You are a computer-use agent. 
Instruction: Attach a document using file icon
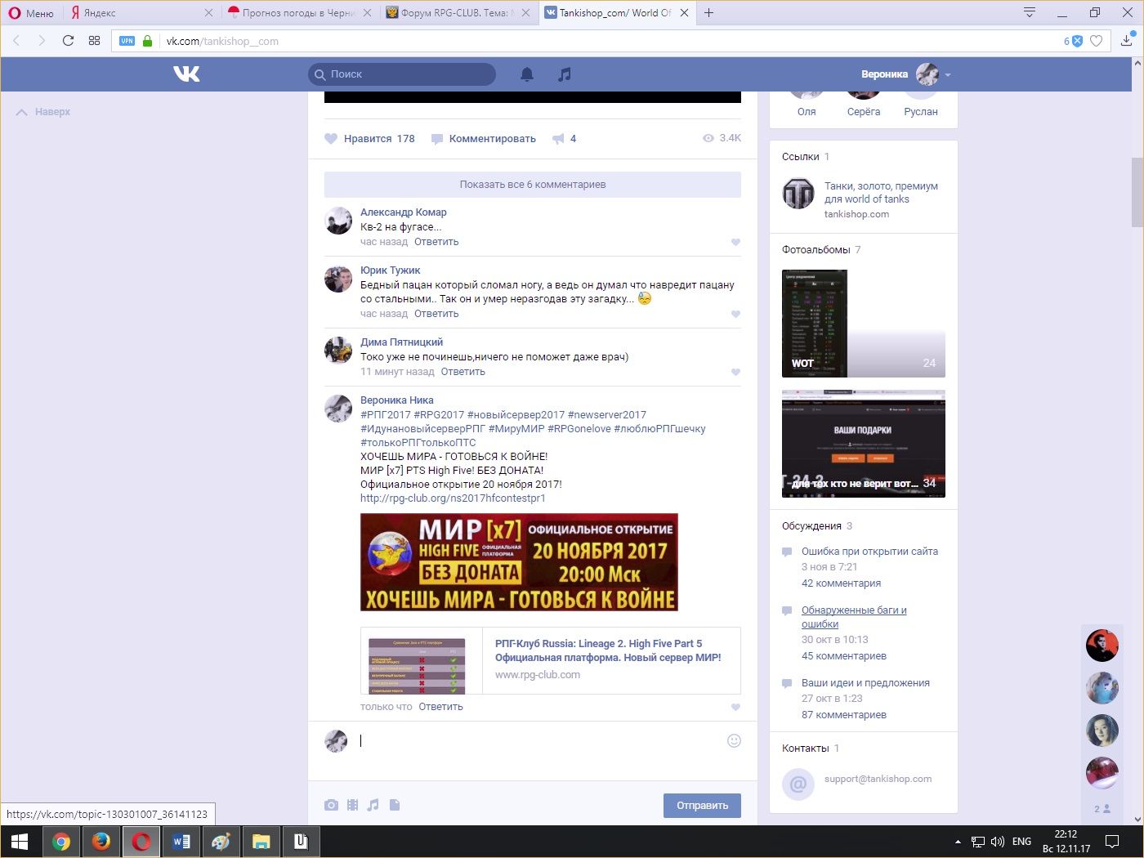coord(395,805)
